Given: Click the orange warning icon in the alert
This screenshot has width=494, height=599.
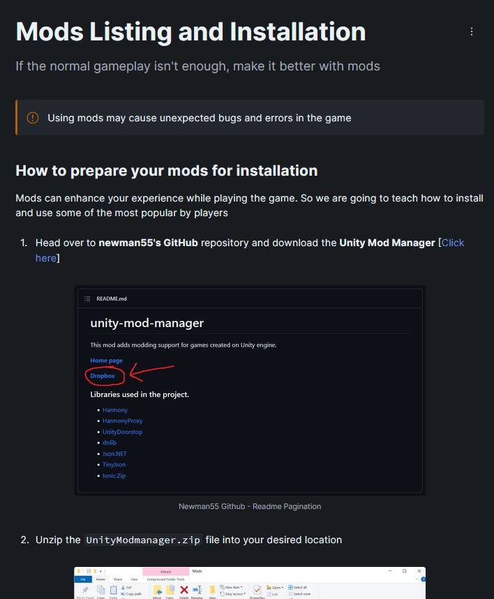Looking at the screenshot, I should tap(33, 118).
